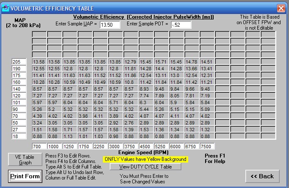This screenshot has width=289, height=188.
Task: Select RPM column header 1750
Action: 85,147
